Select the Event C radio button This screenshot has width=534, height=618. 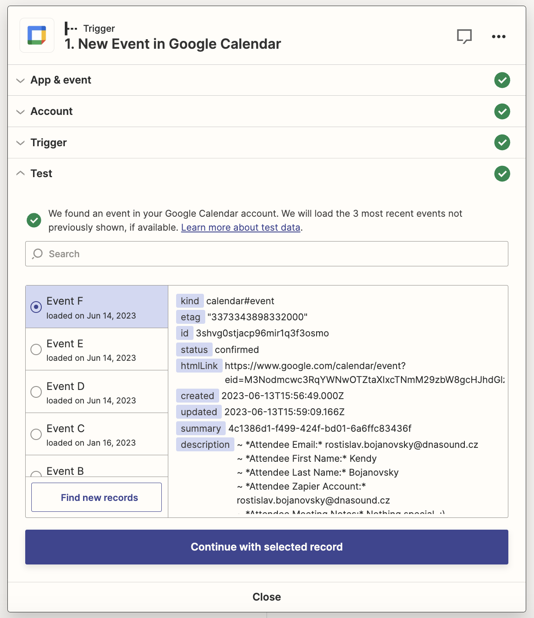coord(36,434)
